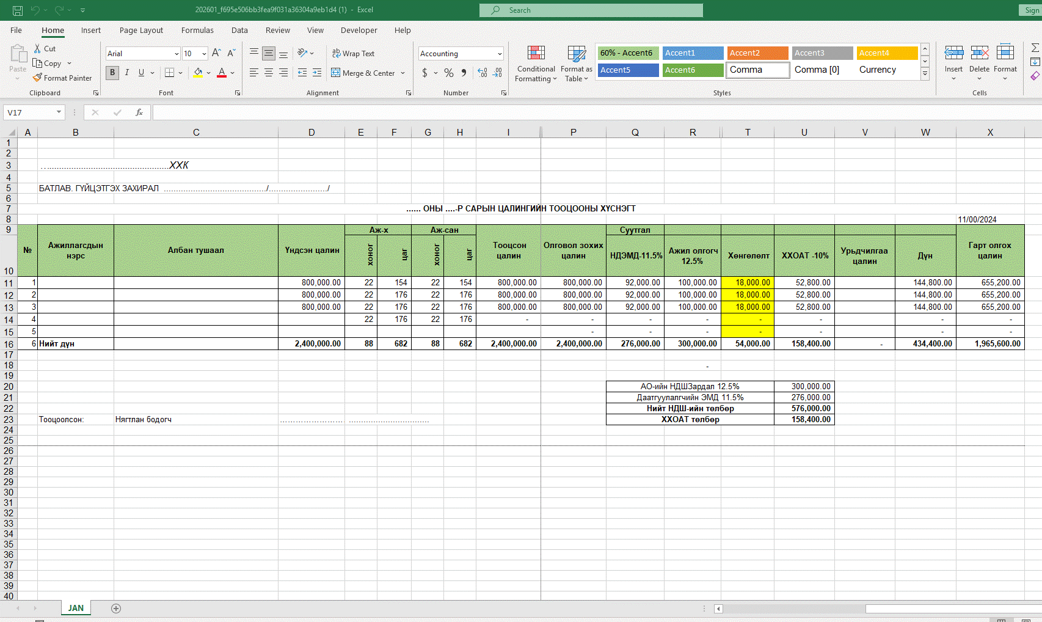Apply the Accent2 orange style swatch
Image resolution: width=1042 pixels, height=622 pixels.
tap(757, 53)
